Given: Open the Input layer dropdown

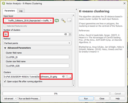Looking at the screenshot, I should (x=28, y=20).
